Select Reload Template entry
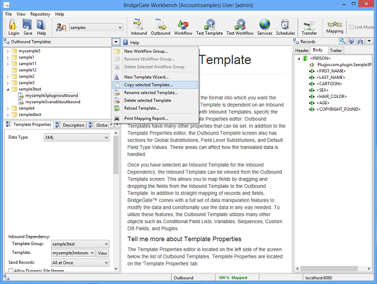Image resolution: width=377 pixels, height=284 pixels. pyautogui.click(x=155, y=108)
